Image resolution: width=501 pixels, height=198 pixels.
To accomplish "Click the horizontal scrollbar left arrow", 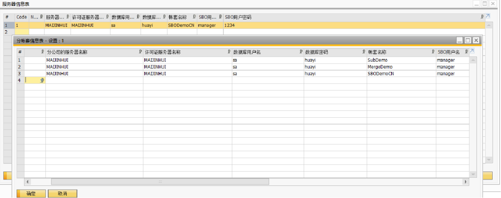I will pyautogui.click(x=28, y=182).
